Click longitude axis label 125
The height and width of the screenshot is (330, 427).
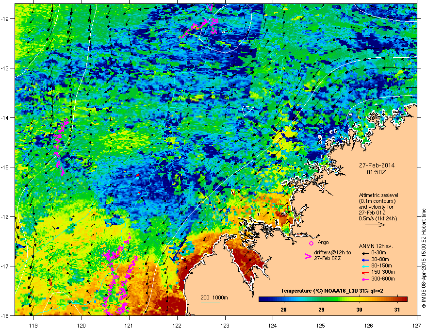pyautogui.click(x=321, y=325)
